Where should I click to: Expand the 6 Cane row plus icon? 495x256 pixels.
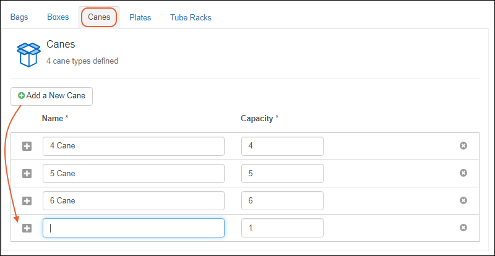(x=27, y=200)
